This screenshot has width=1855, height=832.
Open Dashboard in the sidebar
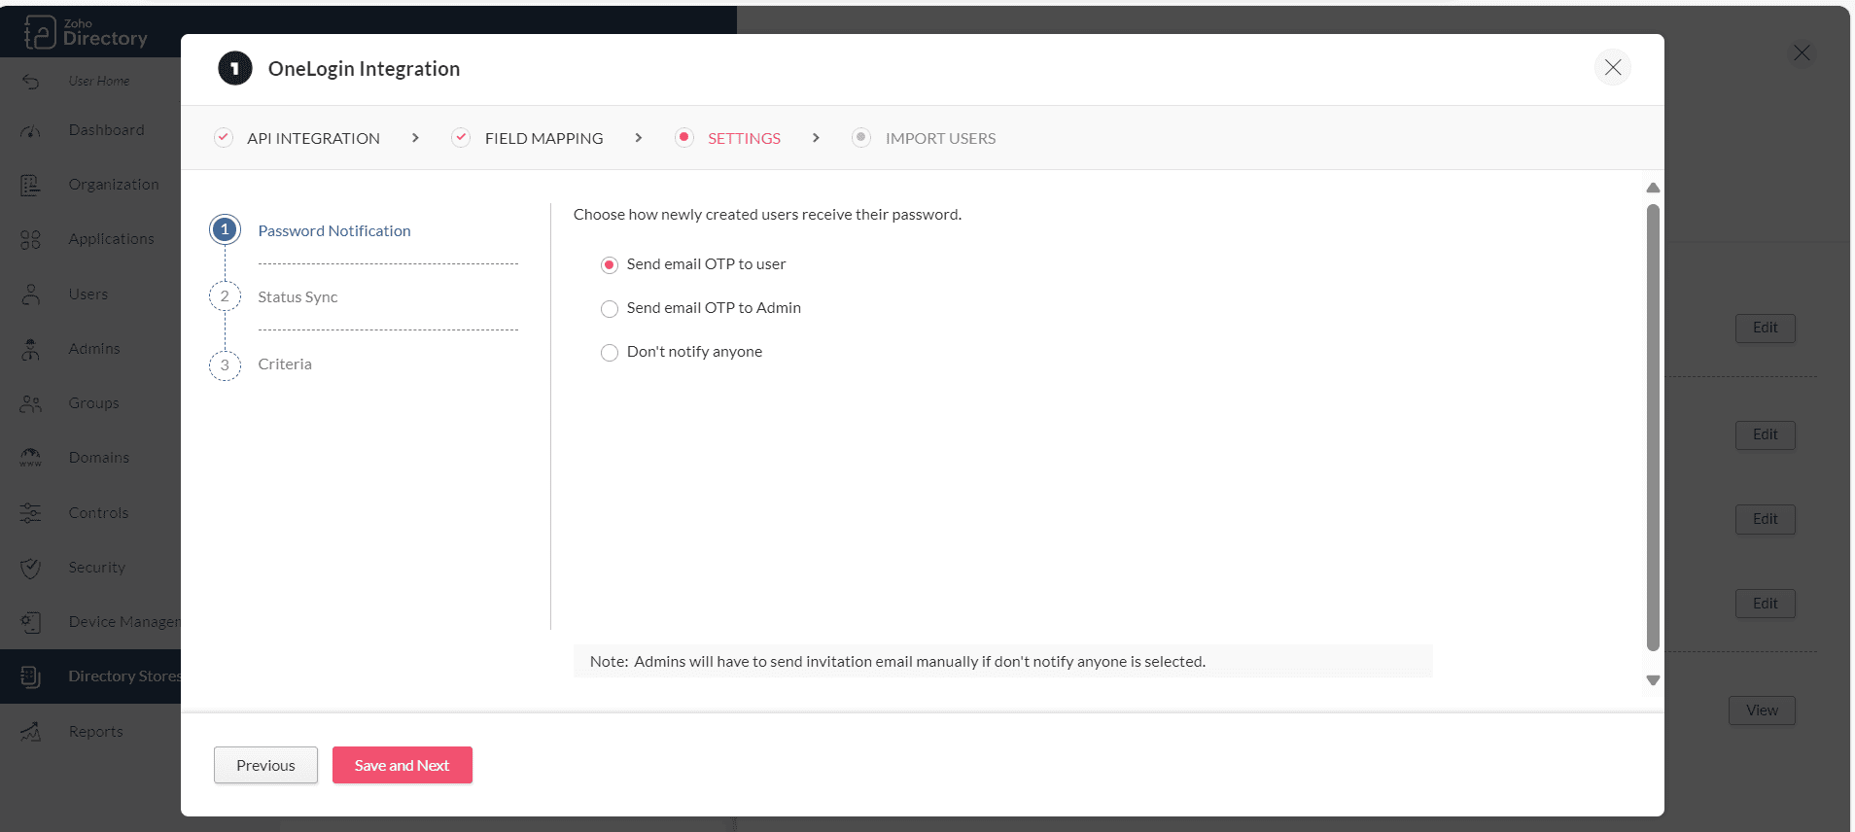106,130
